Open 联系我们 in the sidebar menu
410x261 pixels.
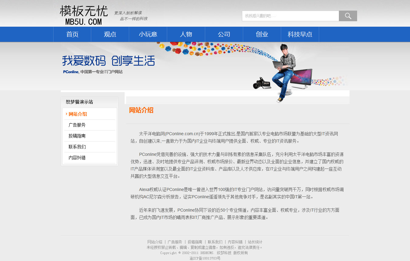click(x=77, y=147)
